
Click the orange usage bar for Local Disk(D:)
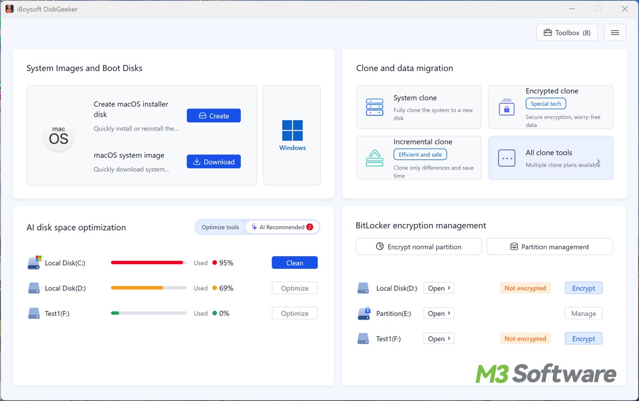click(x=137, y=288)
